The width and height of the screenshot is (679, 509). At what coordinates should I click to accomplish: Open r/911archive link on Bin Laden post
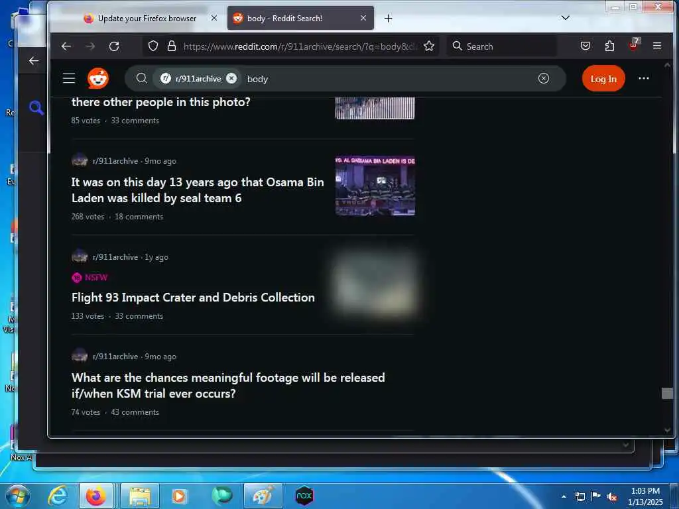pos(115,161)
